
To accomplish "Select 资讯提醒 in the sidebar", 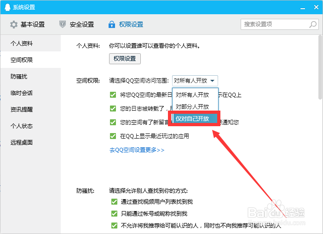I will click(x=30, y=109).
